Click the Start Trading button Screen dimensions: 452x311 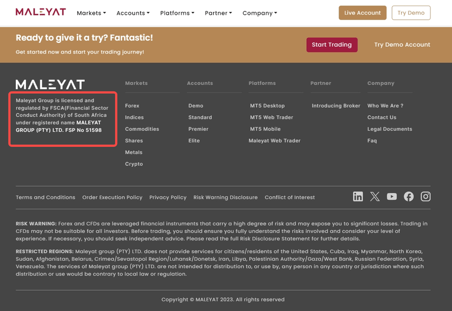tap(332, 45)
